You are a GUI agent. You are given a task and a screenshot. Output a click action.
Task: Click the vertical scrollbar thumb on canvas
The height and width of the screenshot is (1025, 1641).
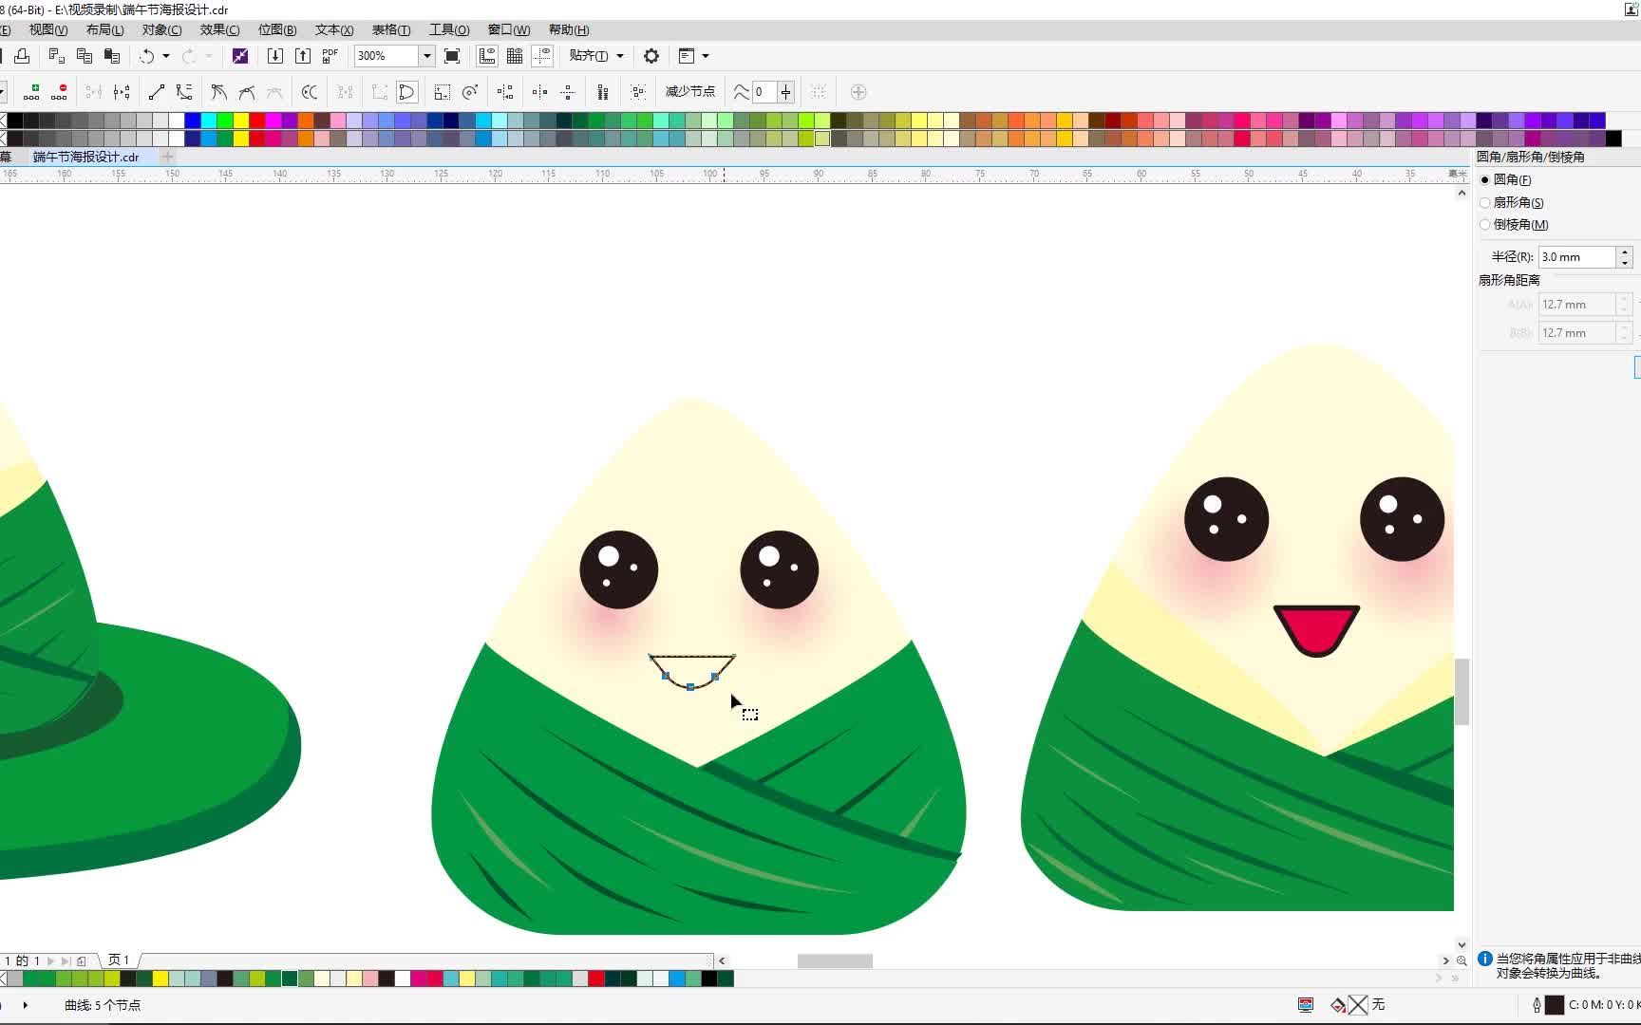coord(1462,692)
